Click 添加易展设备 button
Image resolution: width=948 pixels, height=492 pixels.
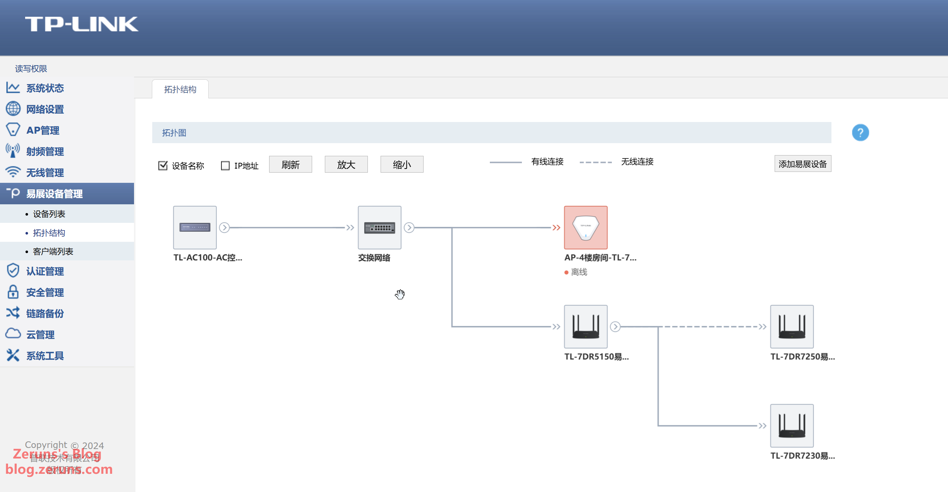coord(803,164)
